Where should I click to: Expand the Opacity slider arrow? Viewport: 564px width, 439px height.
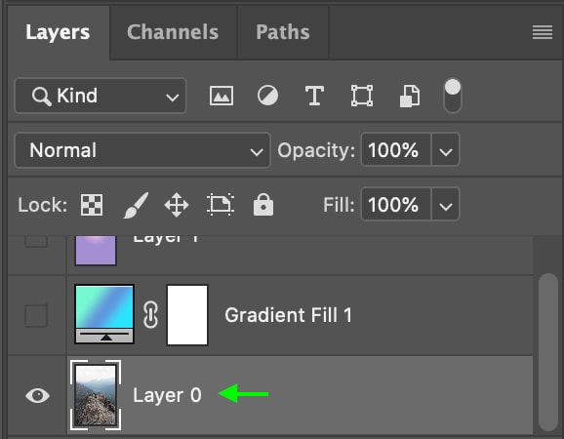pyautogui.click(x=445, y=150)
